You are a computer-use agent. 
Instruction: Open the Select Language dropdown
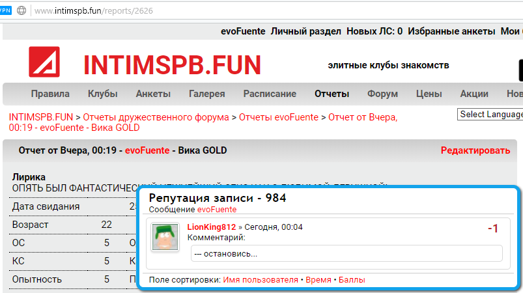490,115
